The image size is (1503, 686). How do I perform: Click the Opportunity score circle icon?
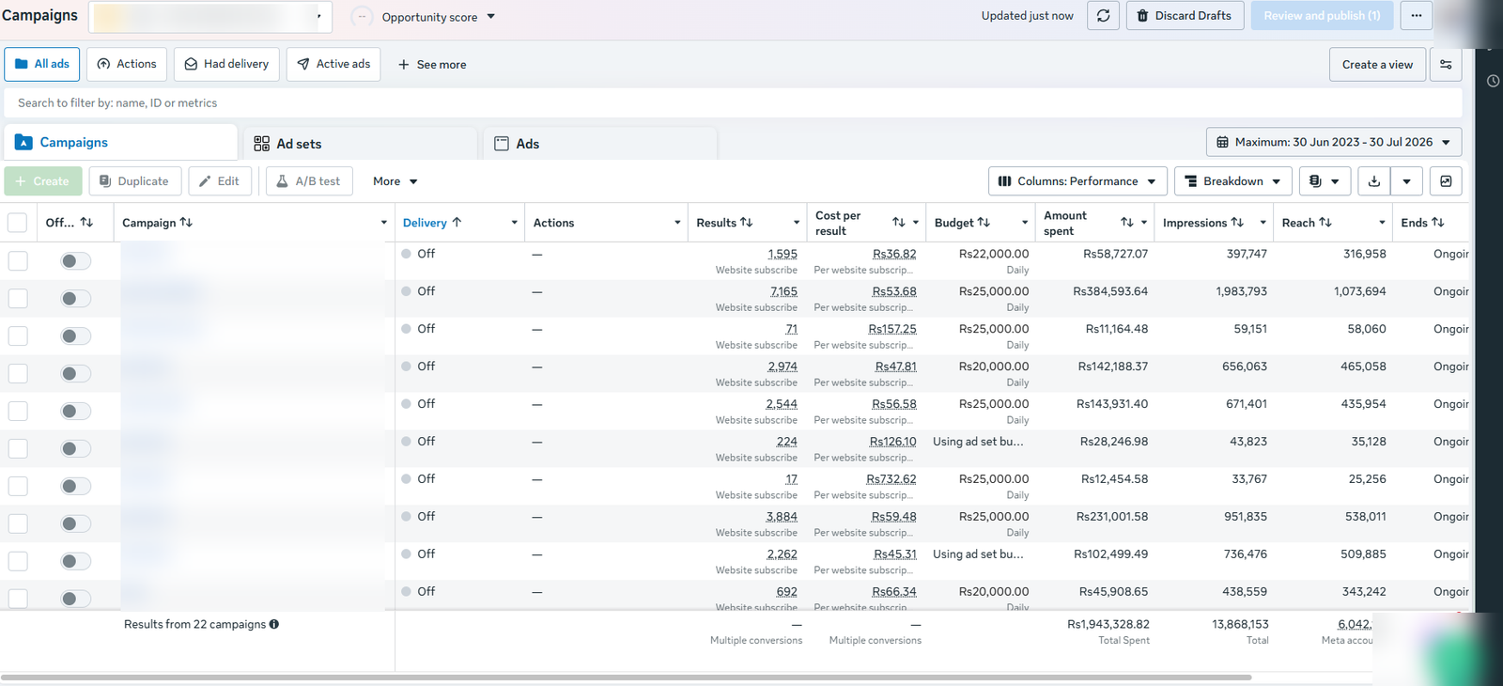pos(362,17)
